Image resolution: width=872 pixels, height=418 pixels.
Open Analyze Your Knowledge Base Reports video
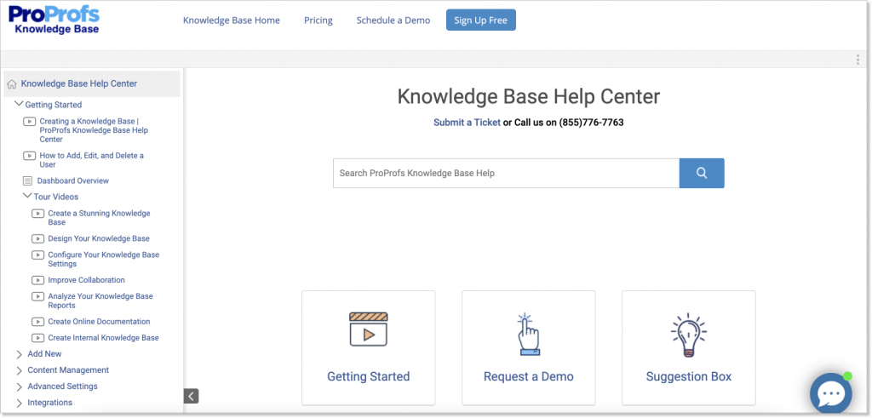(x=100, y=301)
